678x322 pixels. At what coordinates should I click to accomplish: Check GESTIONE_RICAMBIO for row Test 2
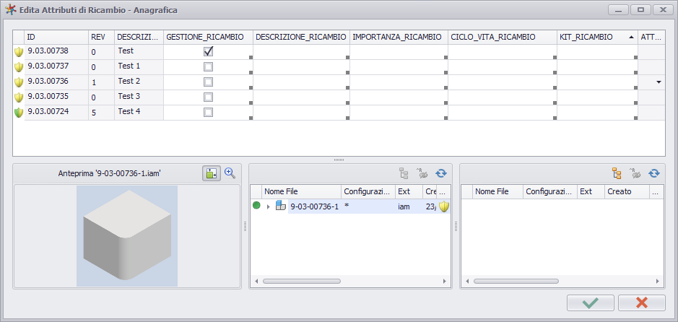209,82
